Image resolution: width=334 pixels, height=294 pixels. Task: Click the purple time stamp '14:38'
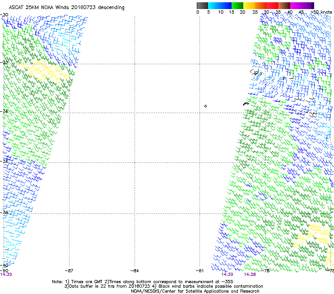[x=250, y=275]
